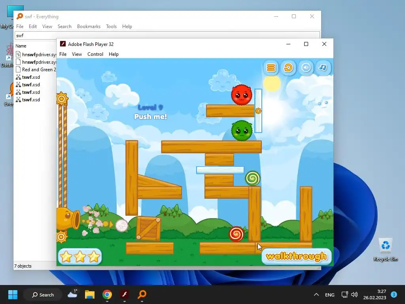Fire the golden cannon
405x304 pixels.
[68, 219]
